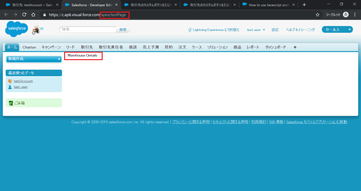
Task: Open a new browser tab with plus button
Action: pyautogui.click(x=304, y=5)
